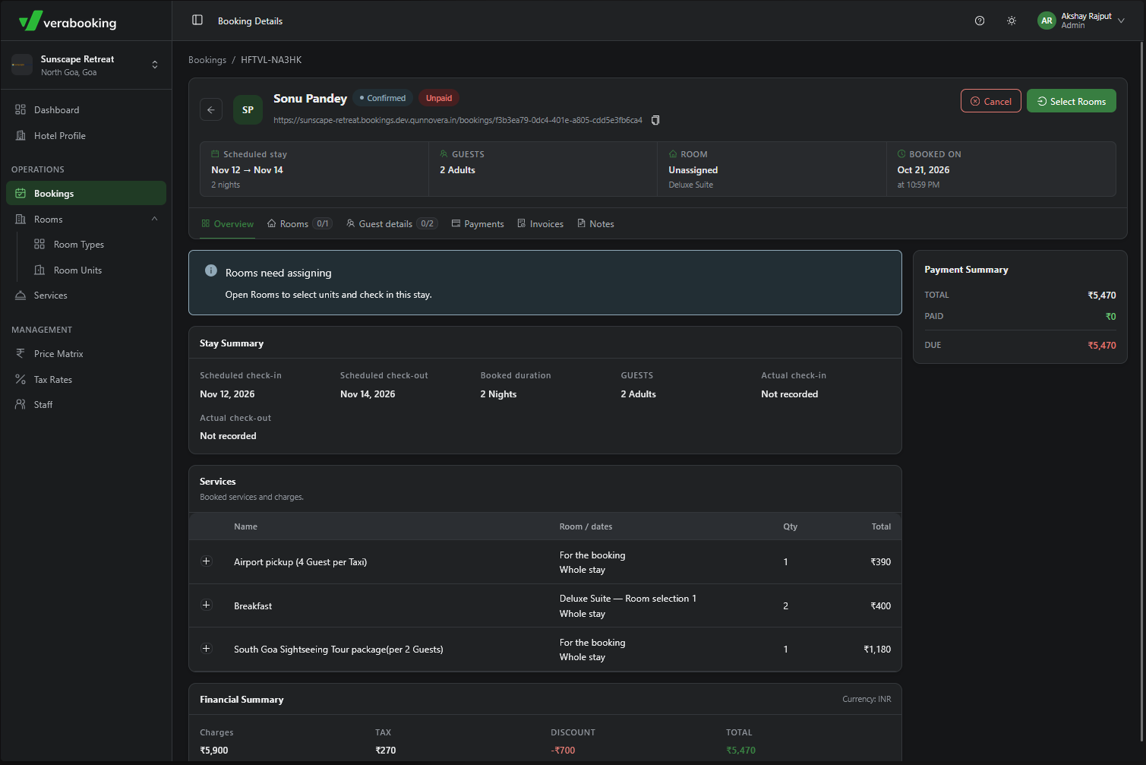Open Room Types submenu item
The width and height of the screenshot is (1146, 765).
pyautogui.click(x=78, y=245)
